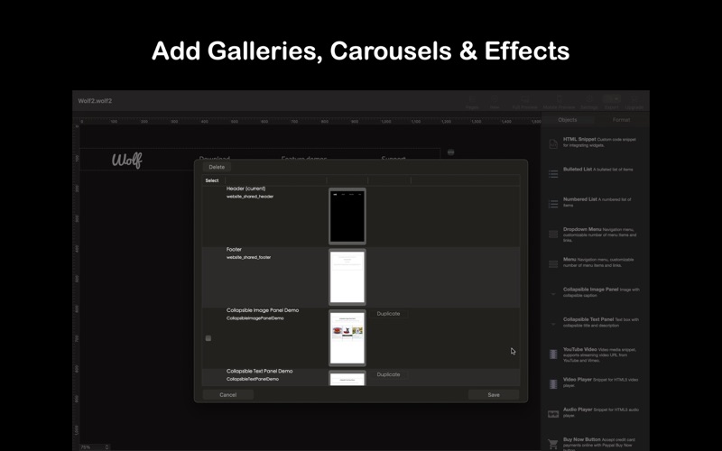Open the Pages toolbar item in main window
Screen dimensions: 722x451
pyautogui.click(x=471, y=102)
